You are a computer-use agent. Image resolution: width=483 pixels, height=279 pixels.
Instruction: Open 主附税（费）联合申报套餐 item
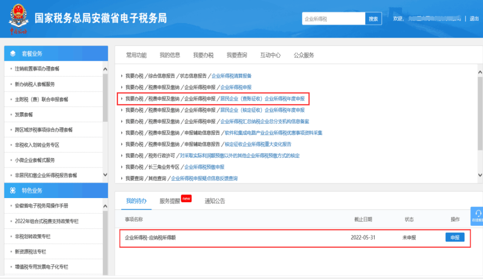(42, 99)
